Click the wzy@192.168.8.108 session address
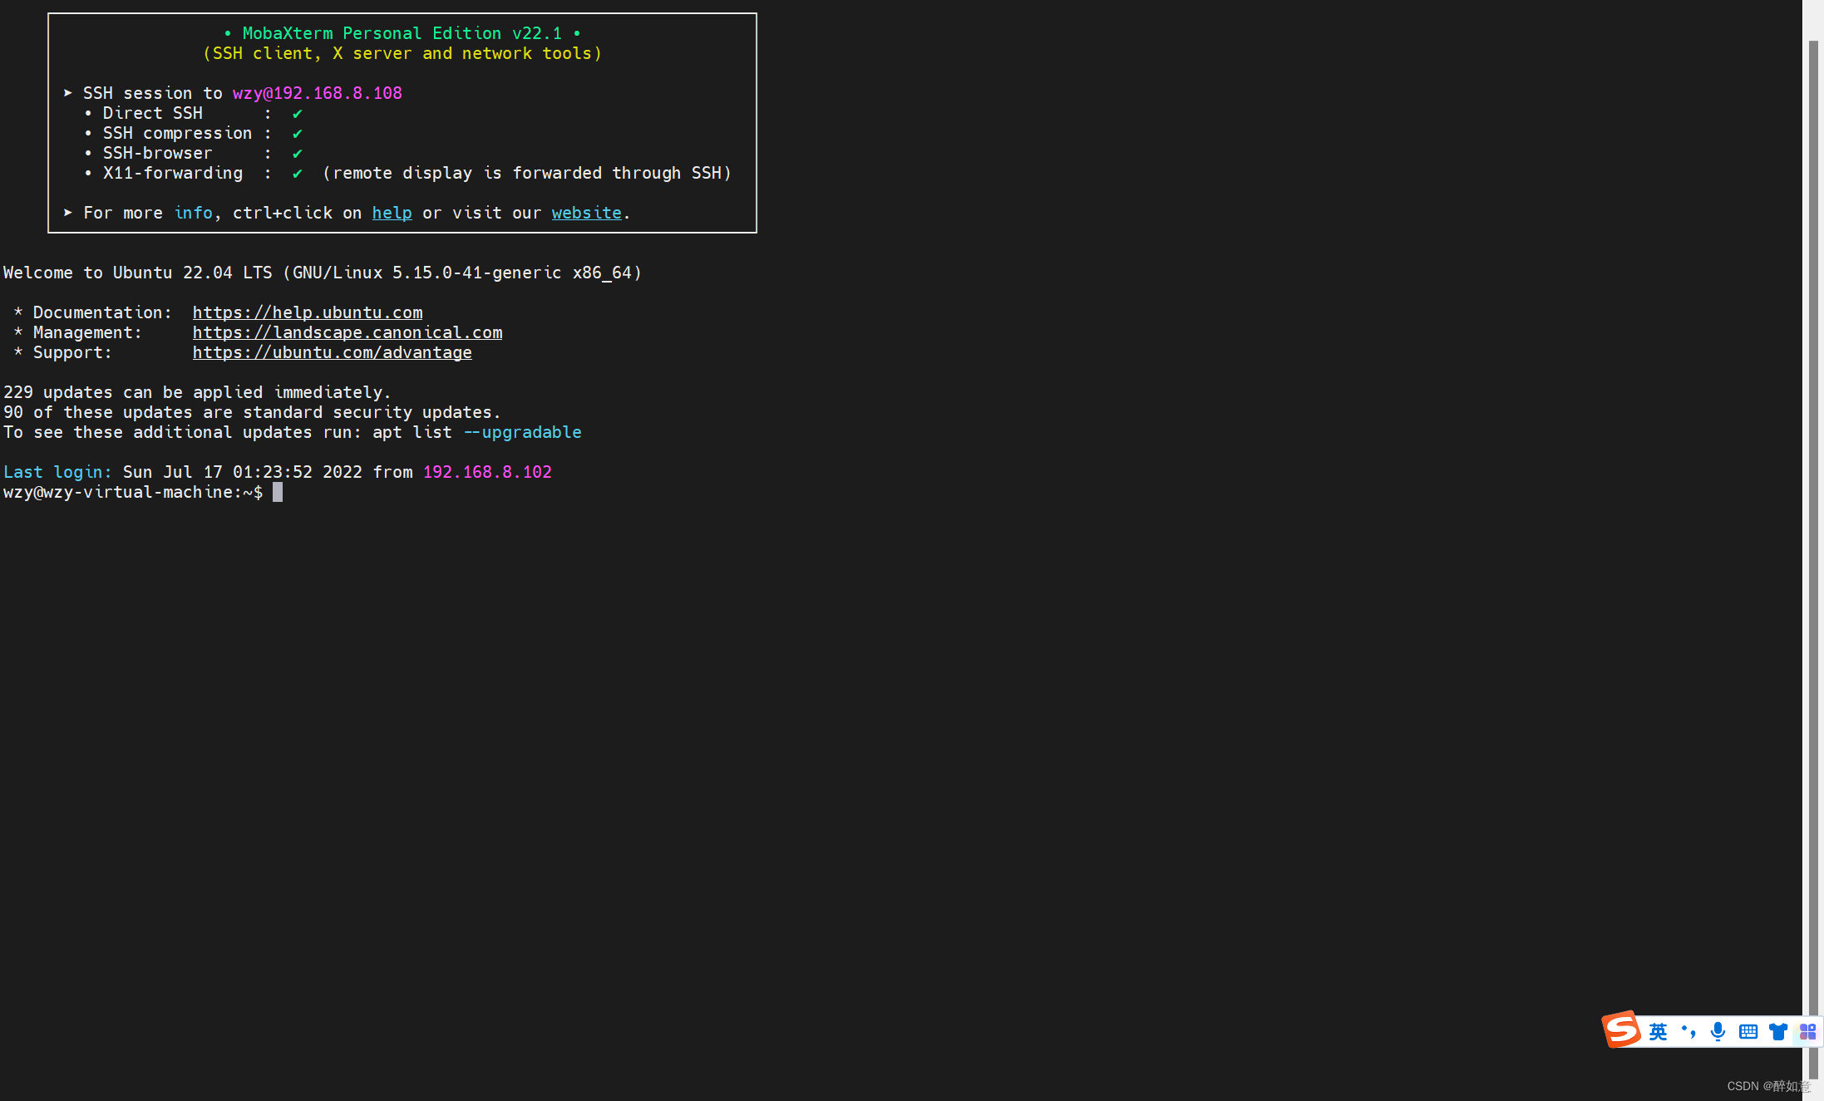Screen dimensions: 1824x1101 point(318,93)
